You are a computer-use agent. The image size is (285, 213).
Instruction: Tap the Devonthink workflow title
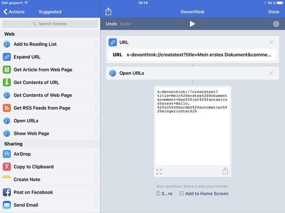point(193,12)
